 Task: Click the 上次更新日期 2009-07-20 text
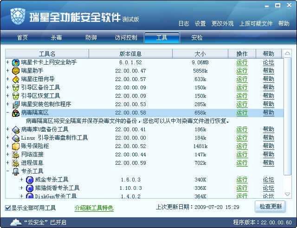198,207
